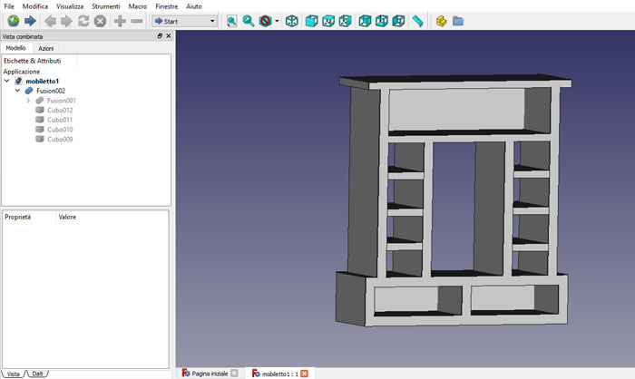The height and width of the screenshot is (379, 635).
Task: Switch to the Pagina iniziale tab
Action: (210, 374)
